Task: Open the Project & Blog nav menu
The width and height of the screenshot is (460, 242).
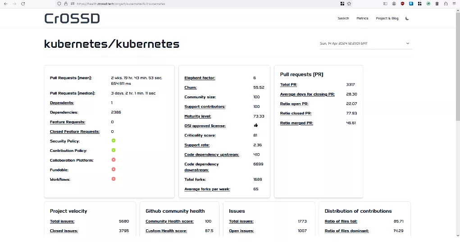Action: tap(387, 18)
